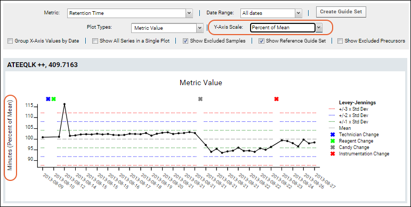Screen dimensions: 411x207
Task: Click the green Reagent Change marker on plot
Action: click(54, 99)
